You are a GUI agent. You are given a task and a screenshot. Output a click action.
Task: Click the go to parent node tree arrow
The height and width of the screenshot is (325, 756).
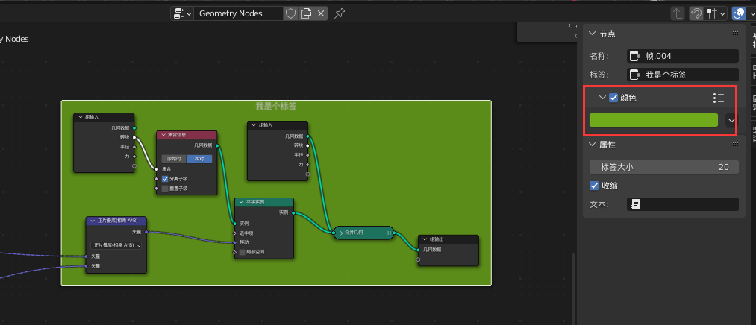(x=678, y=13)
